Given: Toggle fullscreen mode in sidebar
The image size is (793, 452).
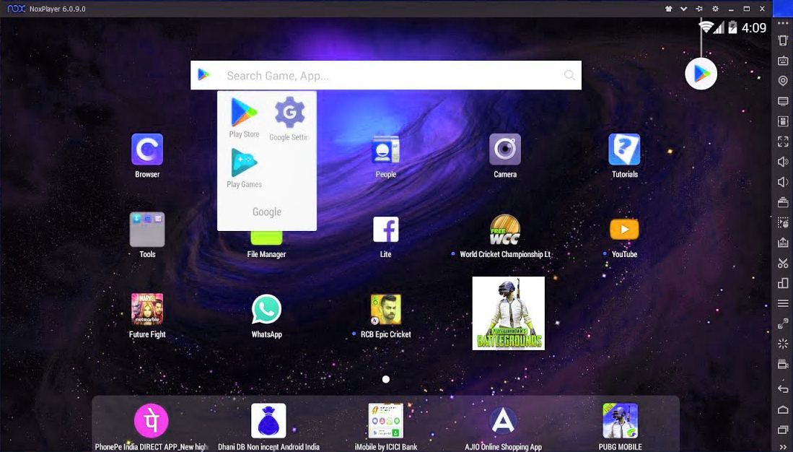Looking at the screenshot, I should (783, 142).
